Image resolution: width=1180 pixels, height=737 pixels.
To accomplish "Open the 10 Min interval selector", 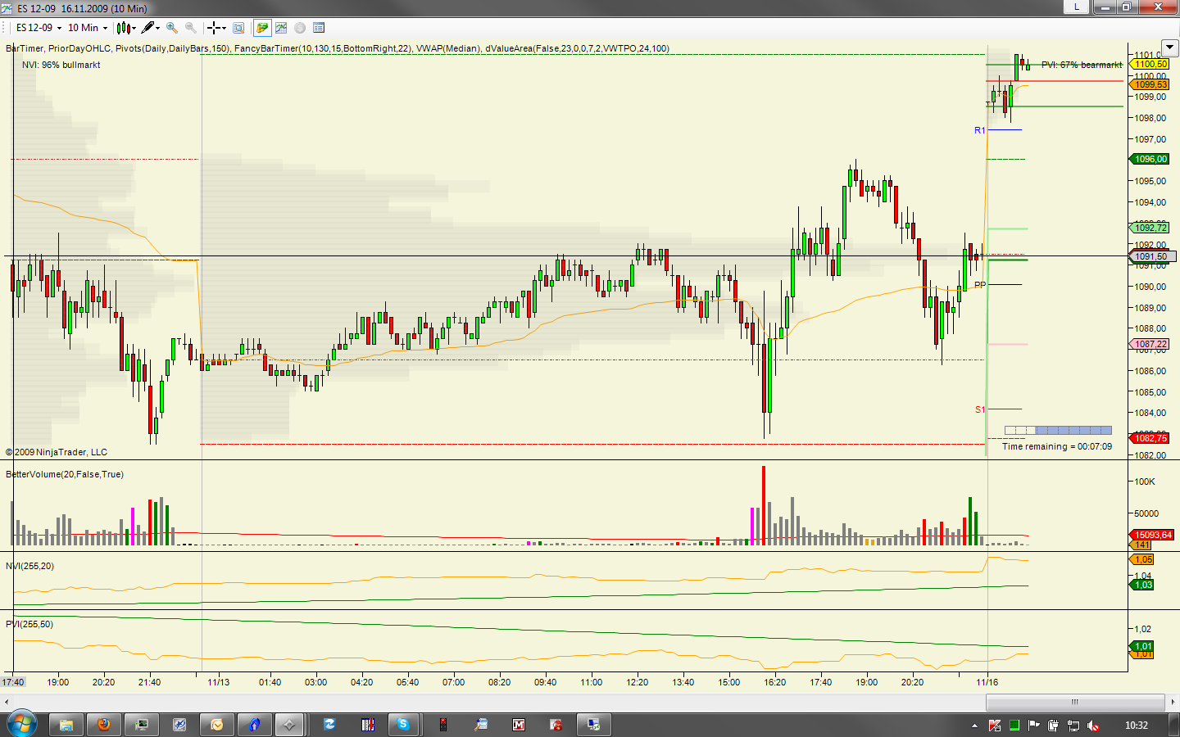I will point(87,28).
